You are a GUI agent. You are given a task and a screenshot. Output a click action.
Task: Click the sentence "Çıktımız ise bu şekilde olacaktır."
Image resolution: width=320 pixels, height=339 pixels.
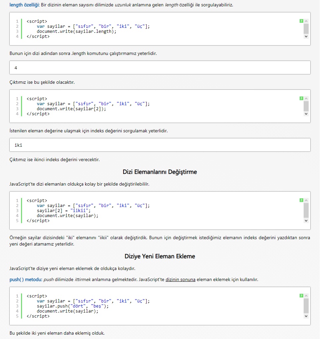(42, 82)
